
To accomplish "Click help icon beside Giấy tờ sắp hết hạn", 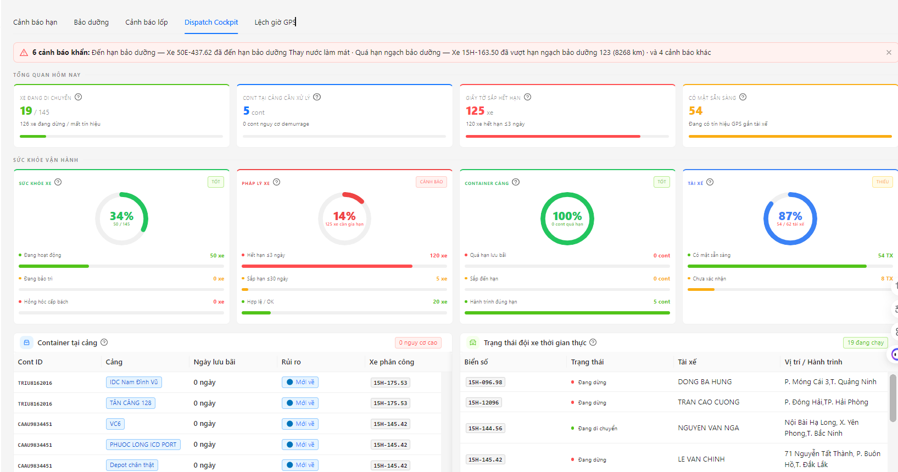I will pos(527,97).
